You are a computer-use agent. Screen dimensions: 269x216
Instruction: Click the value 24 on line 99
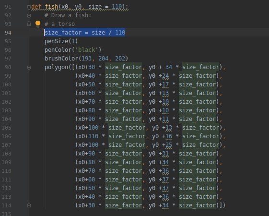tap(165, 76)
